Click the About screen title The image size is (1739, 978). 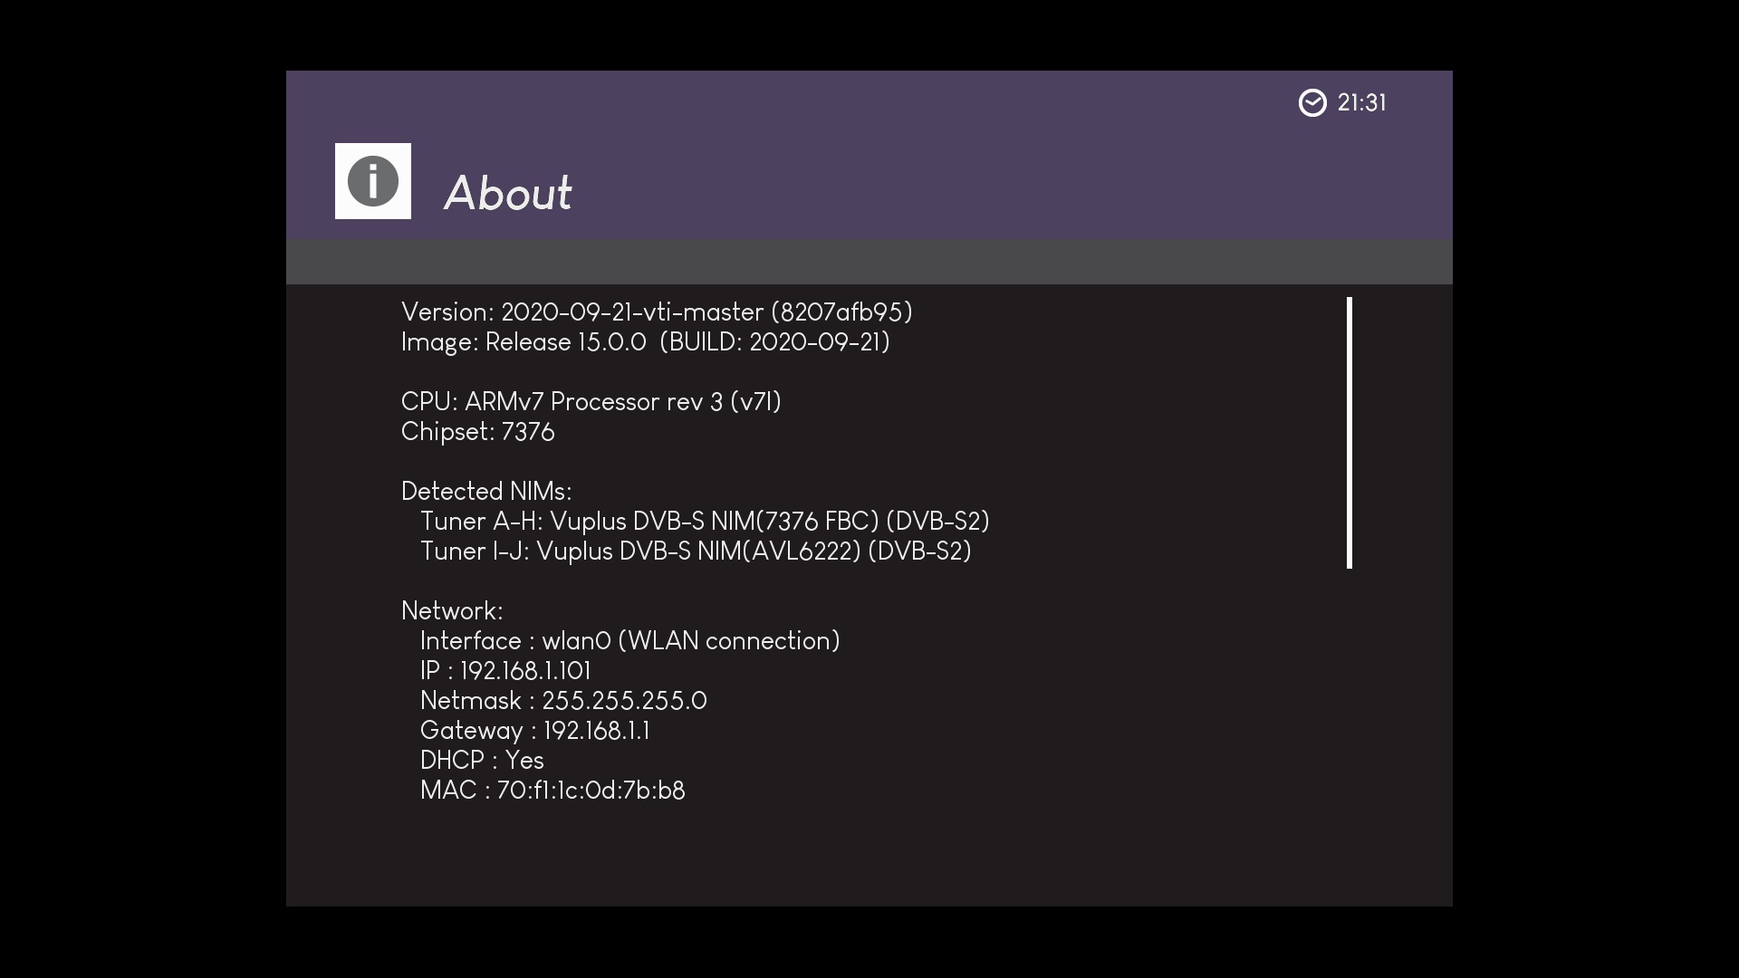pyautogui.click(x=507, y=193)
